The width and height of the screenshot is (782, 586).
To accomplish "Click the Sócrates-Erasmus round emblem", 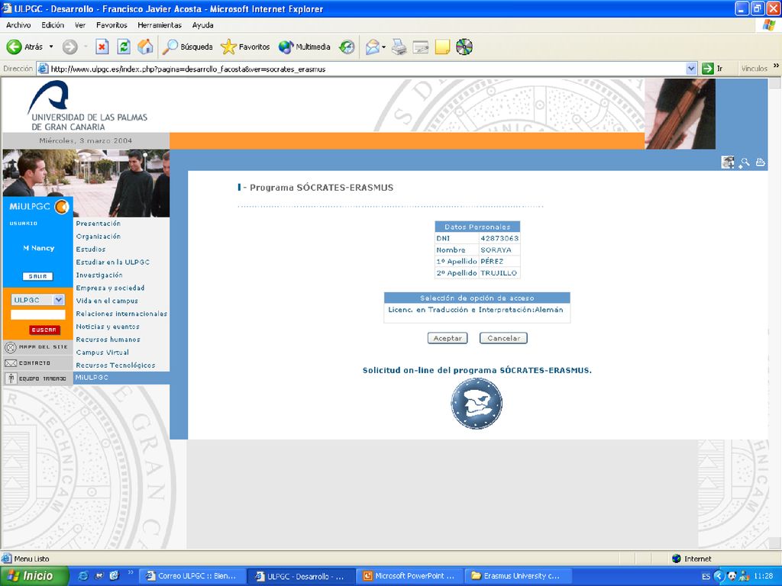I will (477, 403).
